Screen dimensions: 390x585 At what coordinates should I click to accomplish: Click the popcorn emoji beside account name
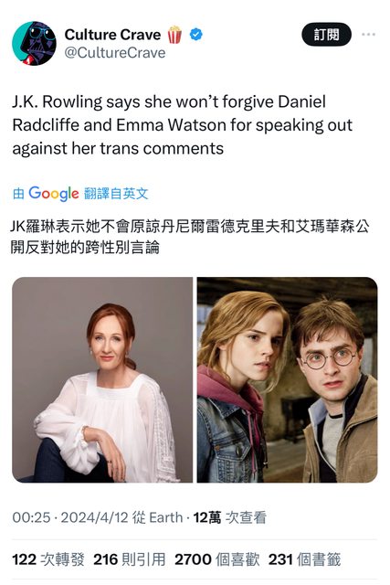point(174,35)
